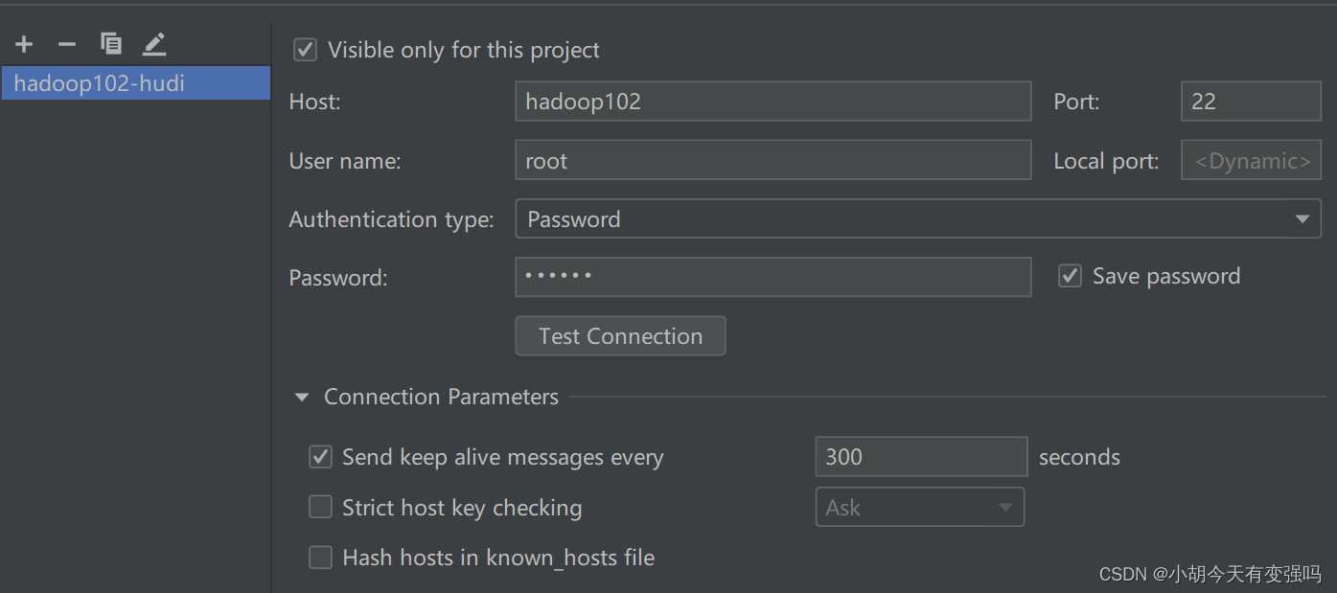Click the Password input field

coord(772,277)
